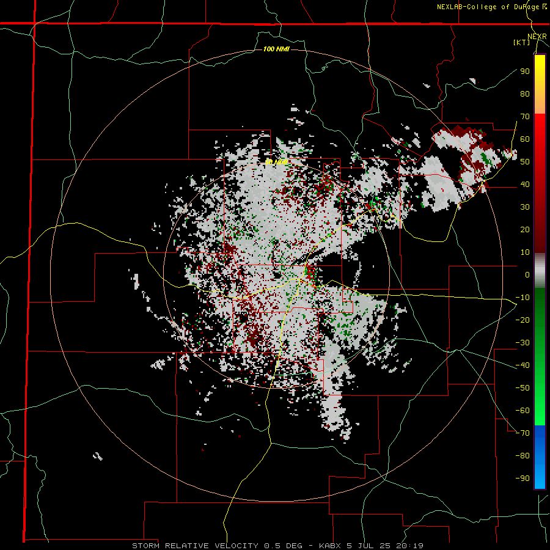The image size is (550, 550).
Task: Click the 10 knot scale label
Action: point(525,252)
